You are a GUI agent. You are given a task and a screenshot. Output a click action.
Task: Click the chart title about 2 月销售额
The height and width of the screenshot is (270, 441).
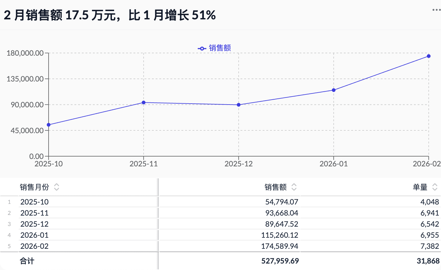(x=110, y=15)
